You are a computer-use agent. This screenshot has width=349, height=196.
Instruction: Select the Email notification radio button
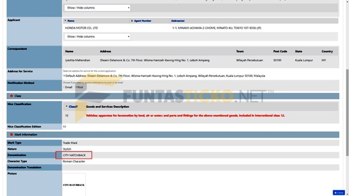(x=64, y=87)
